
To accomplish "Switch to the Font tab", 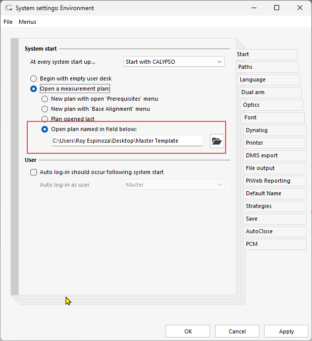I will (274, 117).
